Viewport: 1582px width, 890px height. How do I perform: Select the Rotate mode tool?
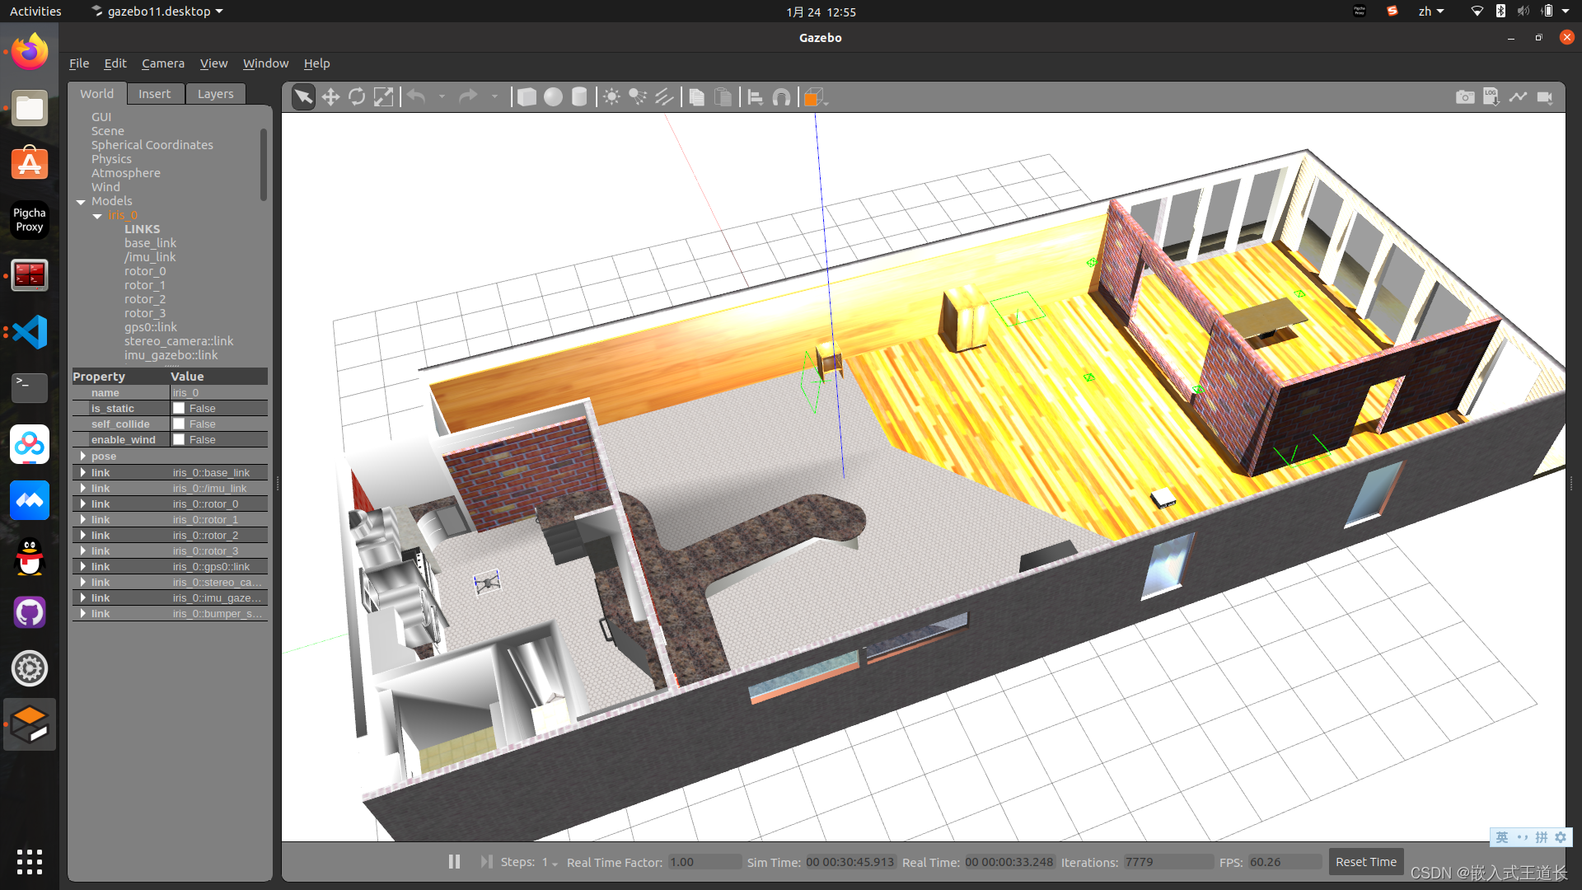pyautogui.click(x=357, y=97)
